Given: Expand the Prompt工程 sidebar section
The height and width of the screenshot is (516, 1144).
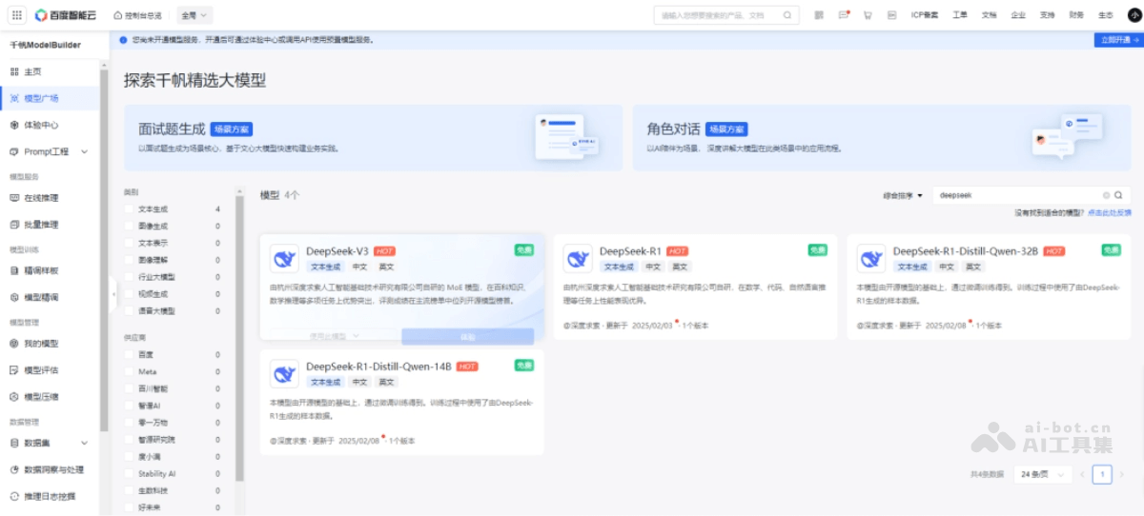Looking at the screenshot, I should coord(84,152).
